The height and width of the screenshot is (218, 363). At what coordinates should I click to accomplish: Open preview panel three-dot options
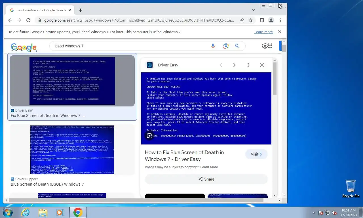[x=248, y=65]
